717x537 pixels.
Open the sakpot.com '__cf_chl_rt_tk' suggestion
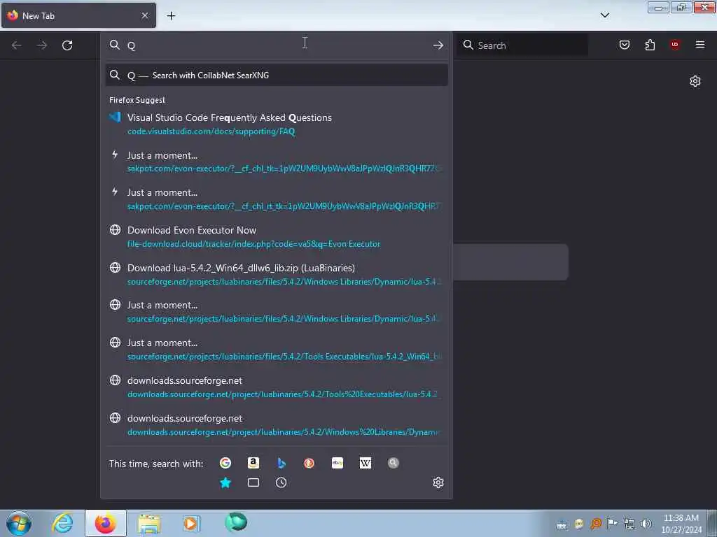pyautogui.click(x=277, y=199)
